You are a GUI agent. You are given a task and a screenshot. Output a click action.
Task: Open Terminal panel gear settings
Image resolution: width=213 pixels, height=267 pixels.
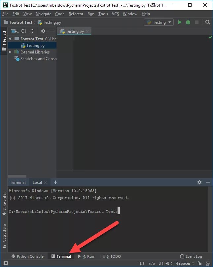(x=199, y=182)
